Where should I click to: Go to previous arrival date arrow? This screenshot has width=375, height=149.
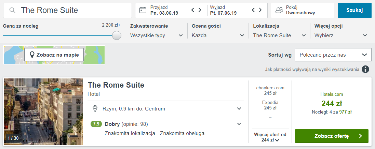(x=193, y=10)
